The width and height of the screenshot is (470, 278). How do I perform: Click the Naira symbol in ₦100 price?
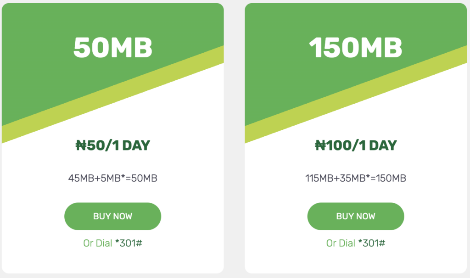[x=320, y=145]
